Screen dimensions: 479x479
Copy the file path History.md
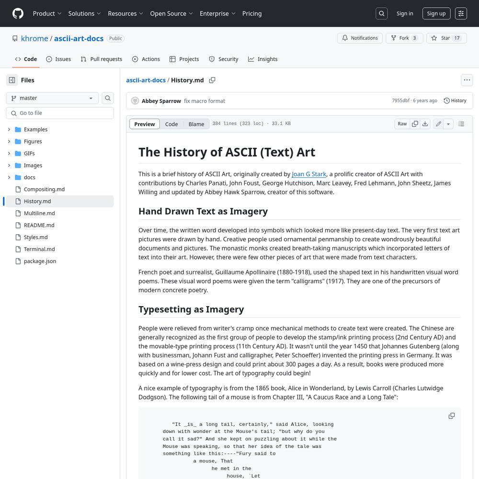[212, 80]
